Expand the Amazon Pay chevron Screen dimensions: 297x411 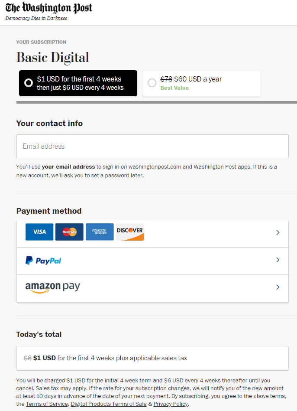tap(278, 287)
